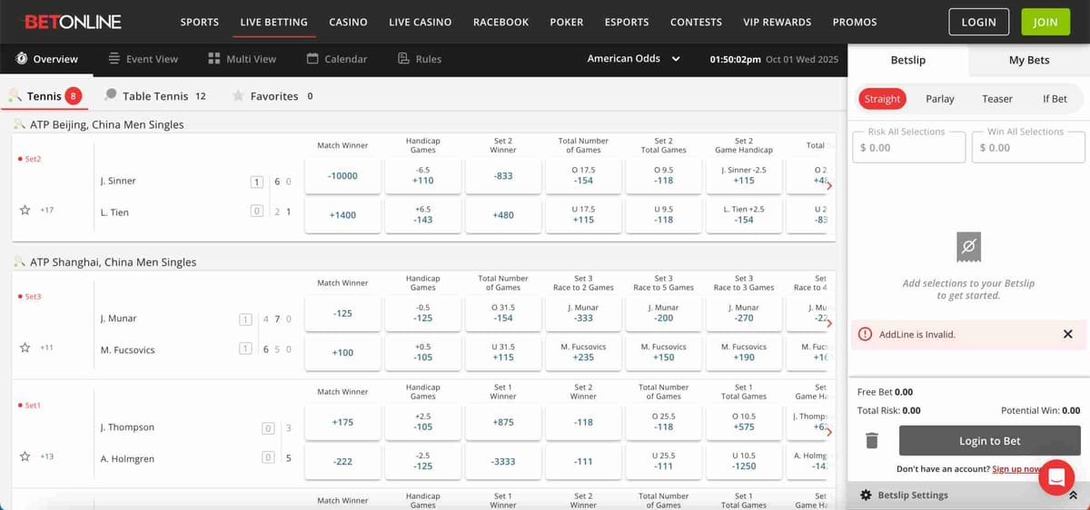
Task: Pick Fucsovics match winner +100
Action: [x=342, y=353]
